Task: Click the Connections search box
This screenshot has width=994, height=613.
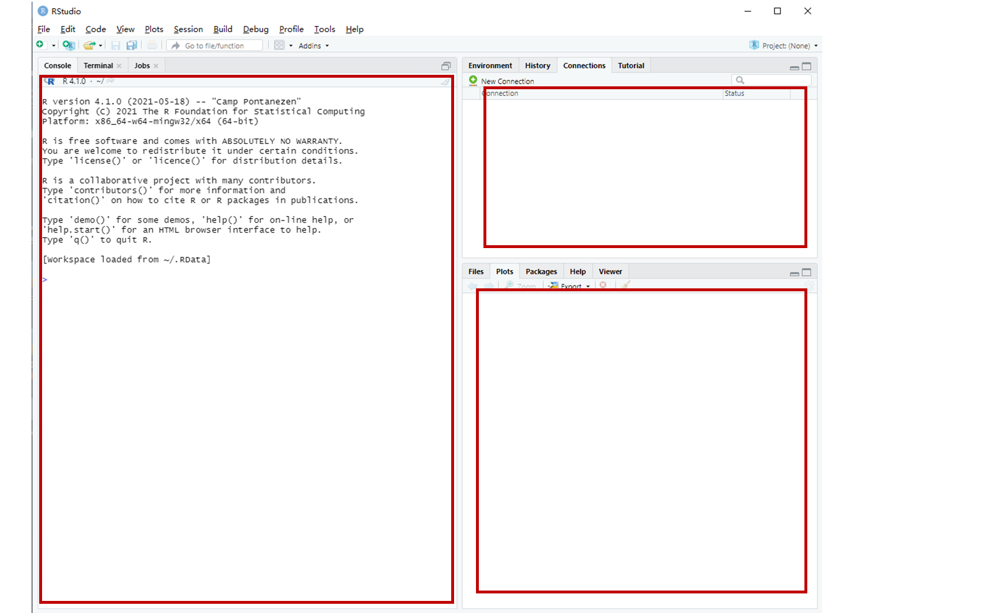Action: 772,80
